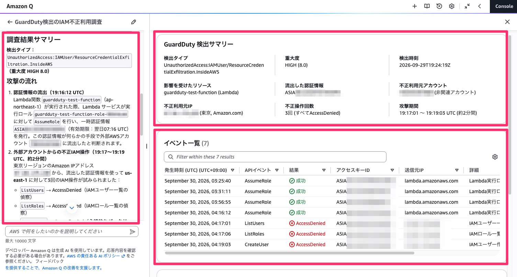Viewport: 517px width, 277px height.
Task: Click the shrink panel arrows icon
Action: (467, 6)
